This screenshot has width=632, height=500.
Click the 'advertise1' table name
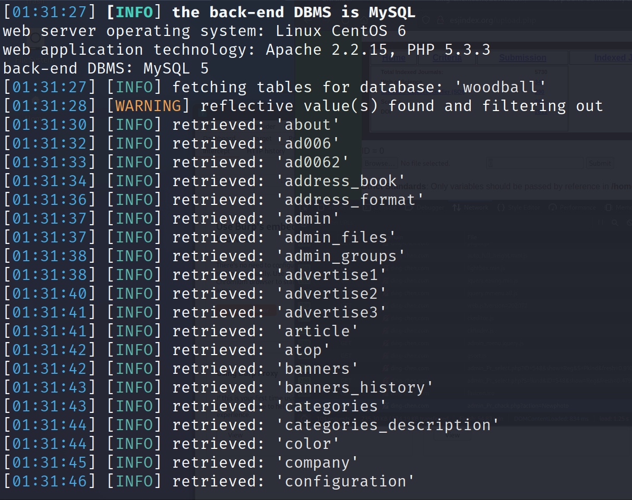(x=331, y=275)
